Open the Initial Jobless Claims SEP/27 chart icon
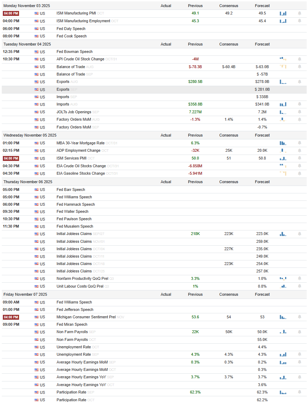The image size is (307, 403). coord(283,234)
